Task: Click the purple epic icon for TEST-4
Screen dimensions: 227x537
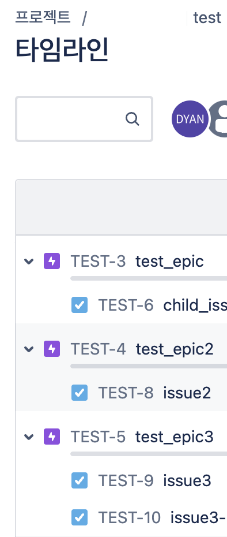Action: pyautogui.click(x=52, y=349)
